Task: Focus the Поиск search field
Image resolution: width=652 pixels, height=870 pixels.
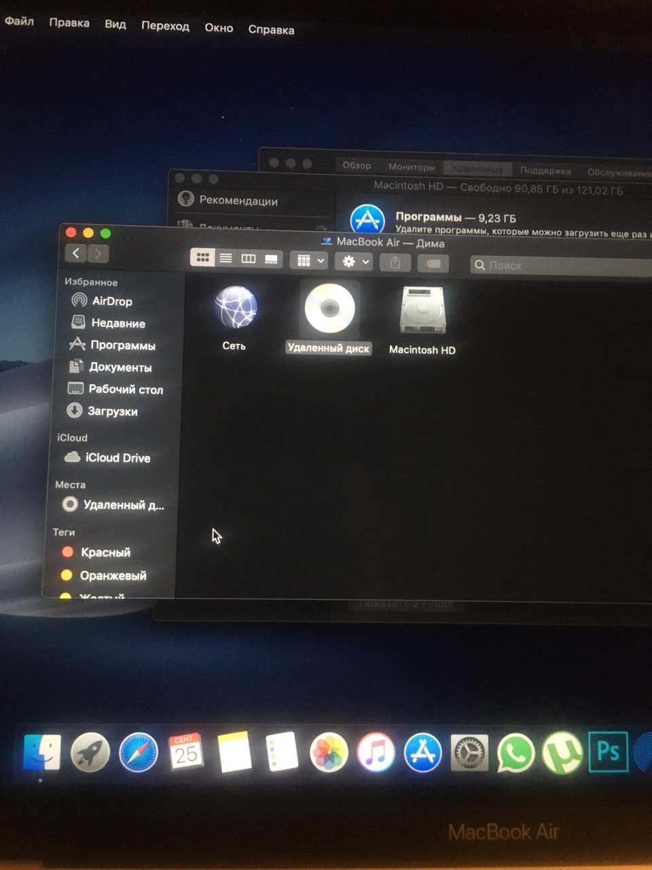Action: coord(561,266)
